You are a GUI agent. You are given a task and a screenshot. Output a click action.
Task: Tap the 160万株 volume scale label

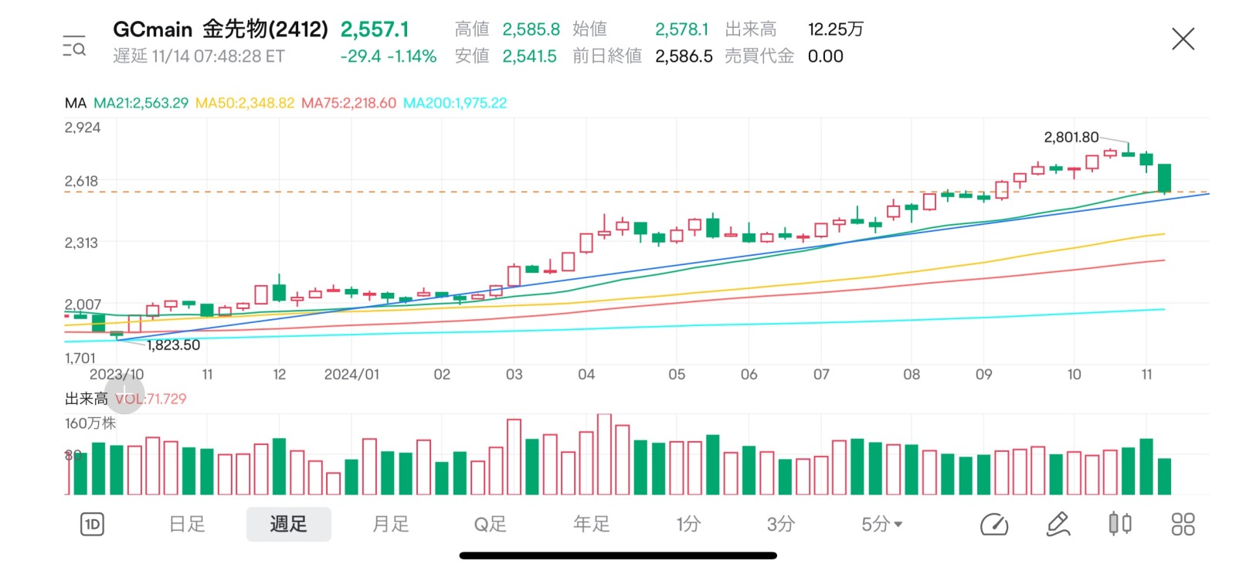(90, 423)
